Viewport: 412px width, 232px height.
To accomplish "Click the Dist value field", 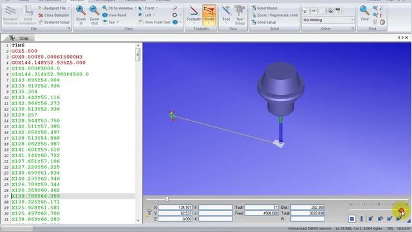I will (x=308, y=208).
